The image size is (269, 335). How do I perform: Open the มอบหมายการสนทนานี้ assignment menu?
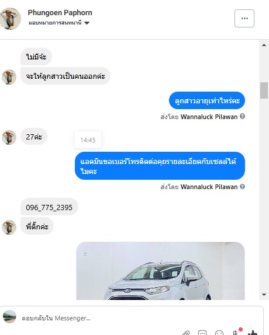point(59,23)
